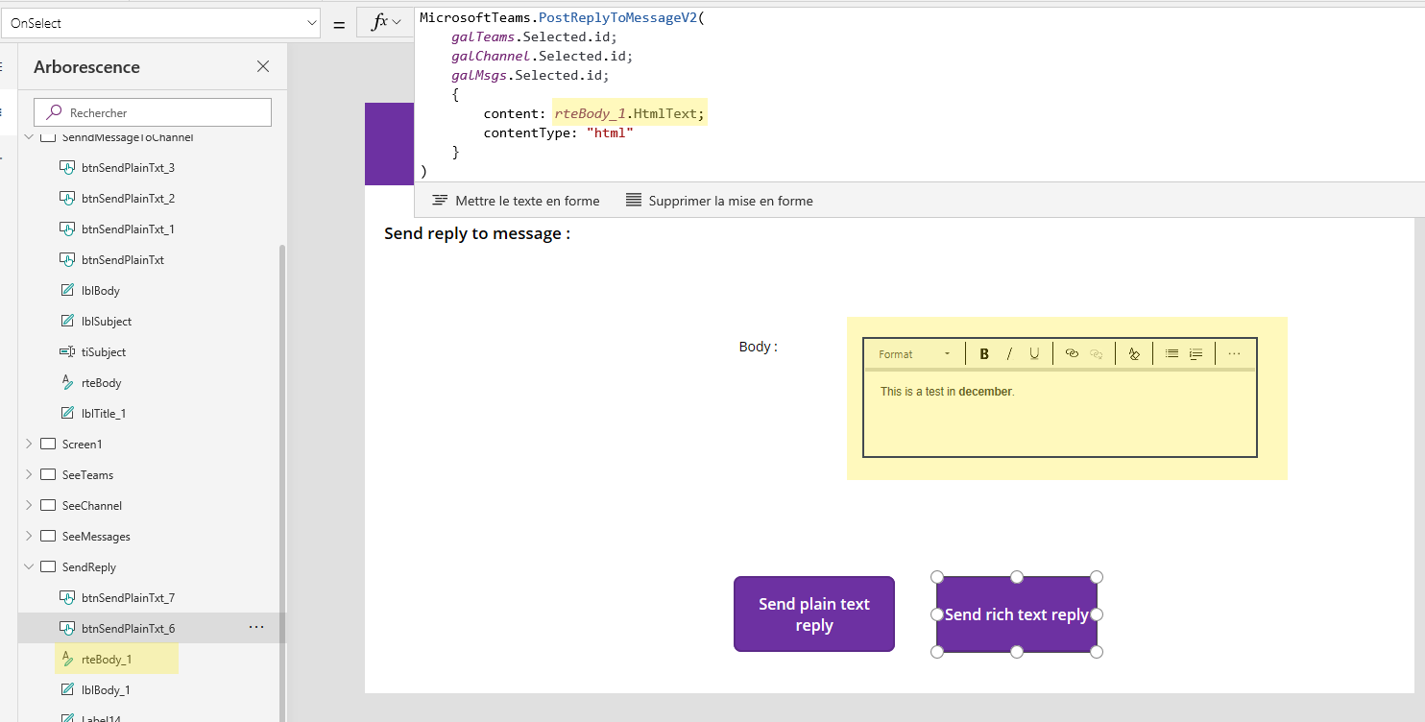
Task: Click Mettre le texte en forme
Action: [515, 201]
